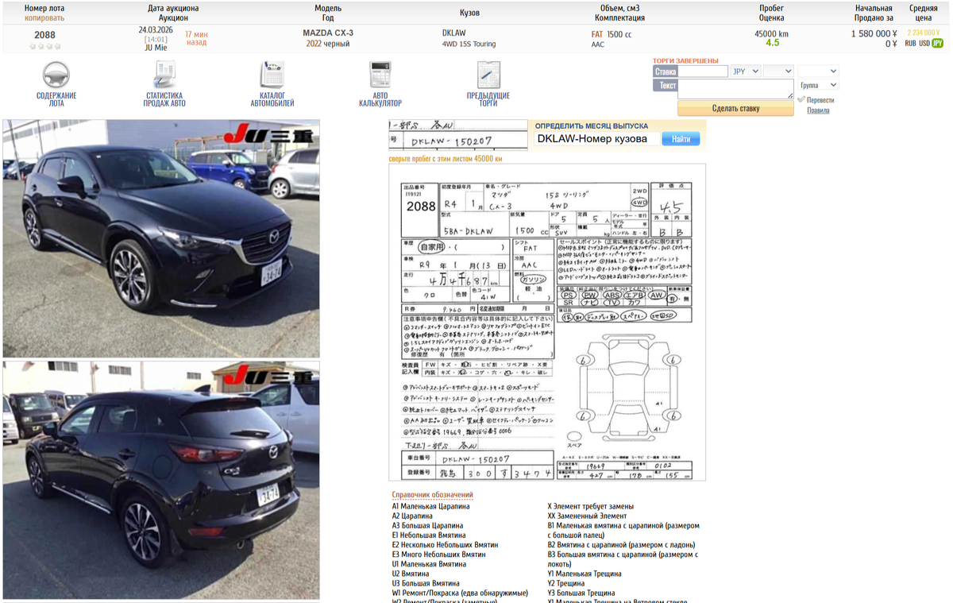Screen dimensions: 953x603
Task: Click the 'FAT 1500 cc' text
Action: click(611, 34)
